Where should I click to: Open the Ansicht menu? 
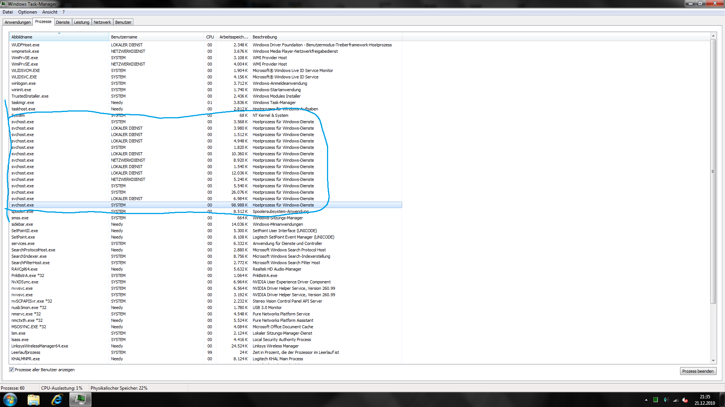coord(49,12)
